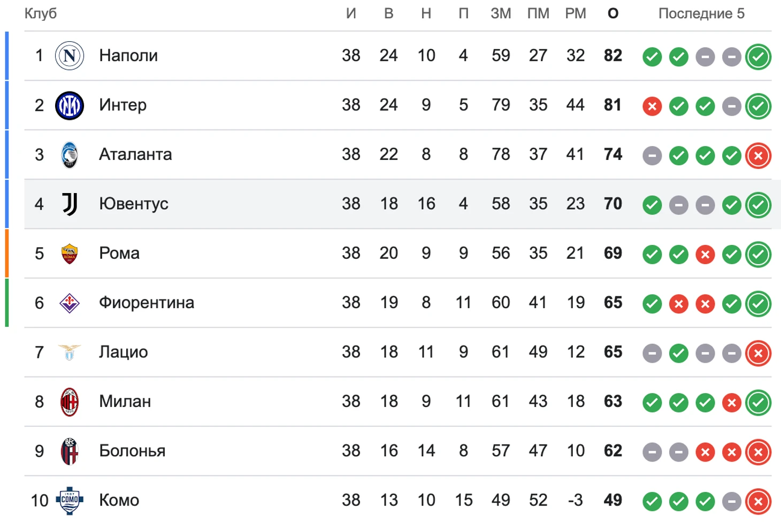Click the Lazio eagle logo

click(70, 352)
